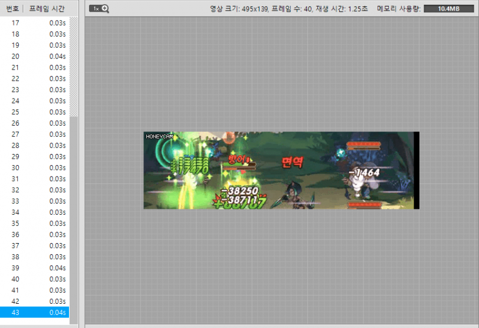Select frame 31 row
The image size is (479, 328).
click(35, 179)
